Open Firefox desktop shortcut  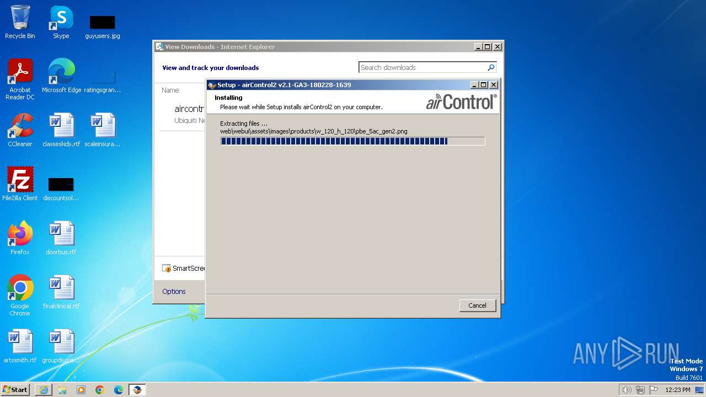pyautogui.click(x=20, y=238)
